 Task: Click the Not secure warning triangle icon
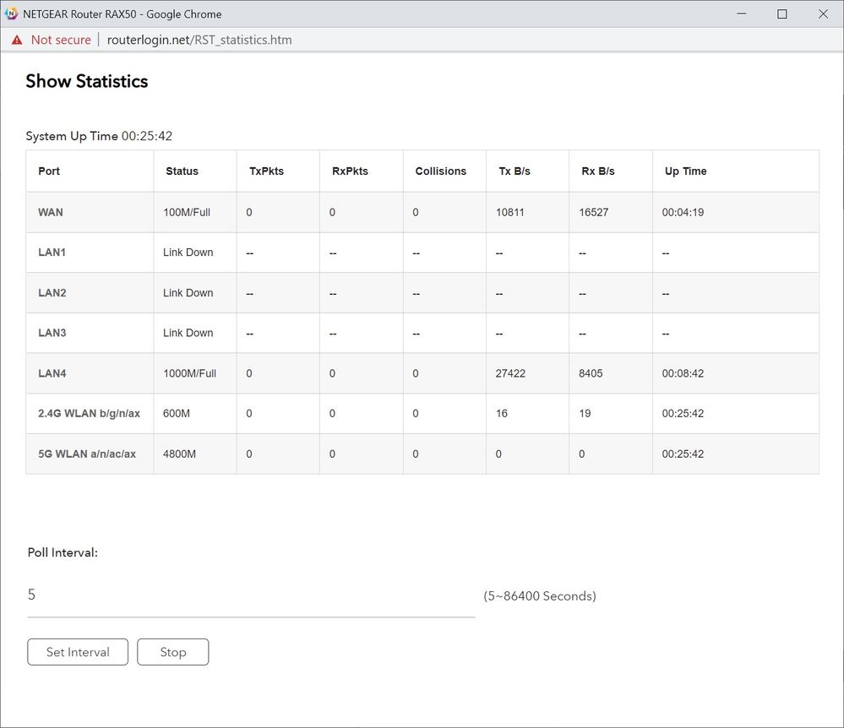[17, 40]
